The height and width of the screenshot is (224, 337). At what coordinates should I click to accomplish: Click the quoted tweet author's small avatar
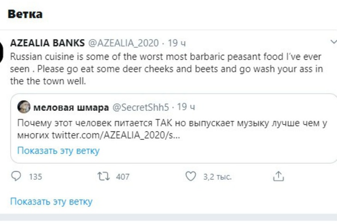[x=24, y=108]
